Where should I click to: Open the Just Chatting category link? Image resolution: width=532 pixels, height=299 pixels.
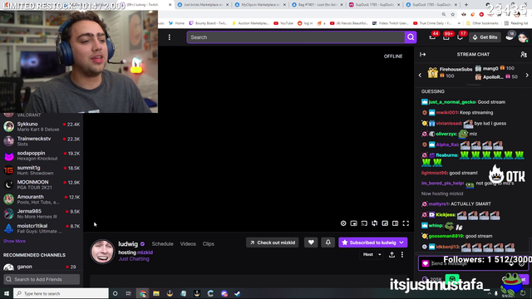click(134, 258)
